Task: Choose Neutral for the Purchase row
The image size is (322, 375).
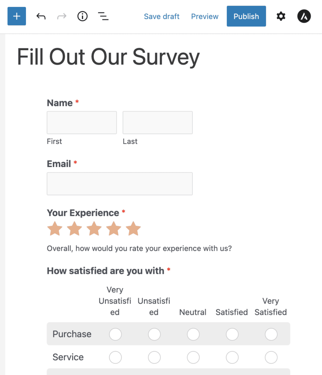Action: click(193, 334)
